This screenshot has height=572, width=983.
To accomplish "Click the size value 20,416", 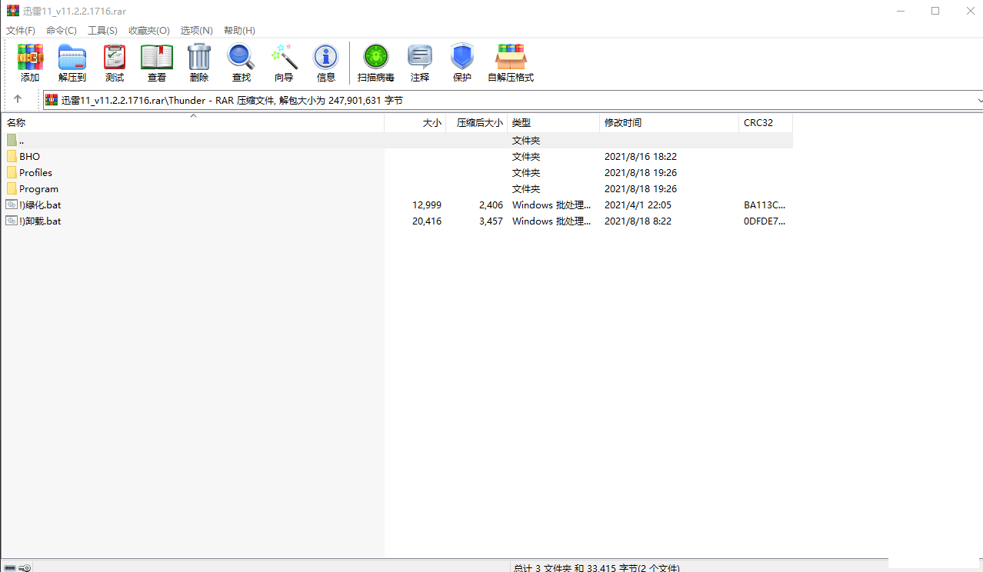I will pos(427,221).
